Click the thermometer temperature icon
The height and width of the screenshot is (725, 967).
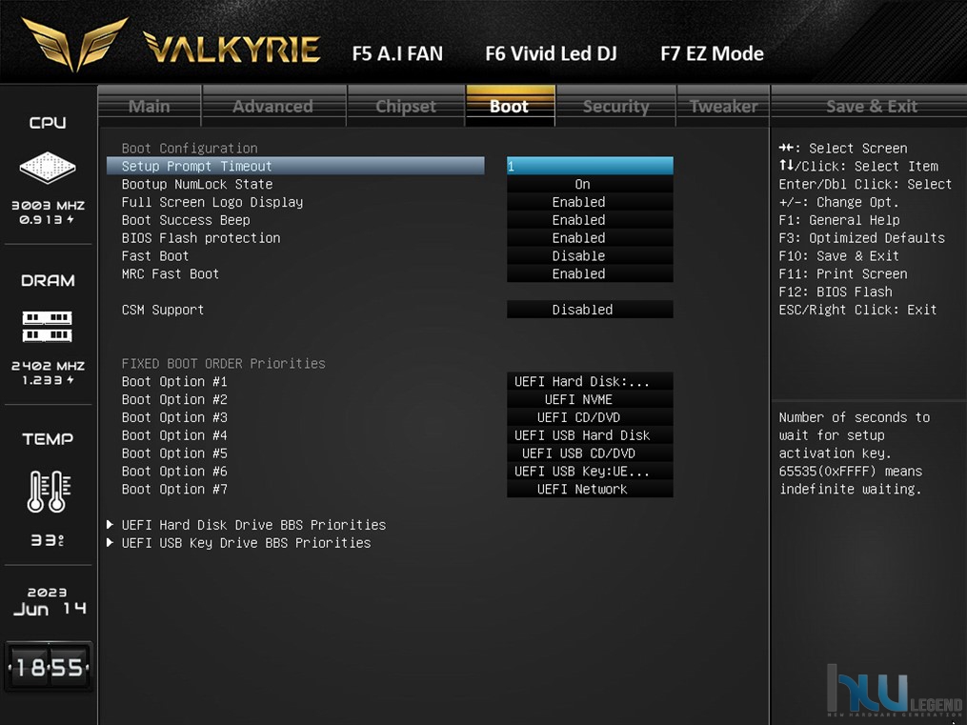click(x=49, y=492)
